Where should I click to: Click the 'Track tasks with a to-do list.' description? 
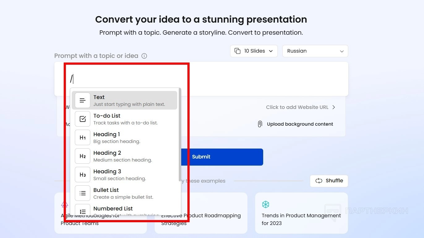tap(126, 123)
